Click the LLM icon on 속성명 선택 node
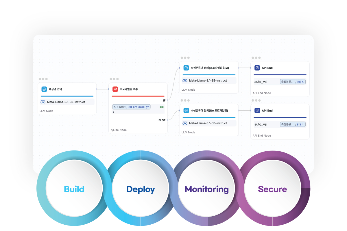347x231 pixels. pos(44,89)
